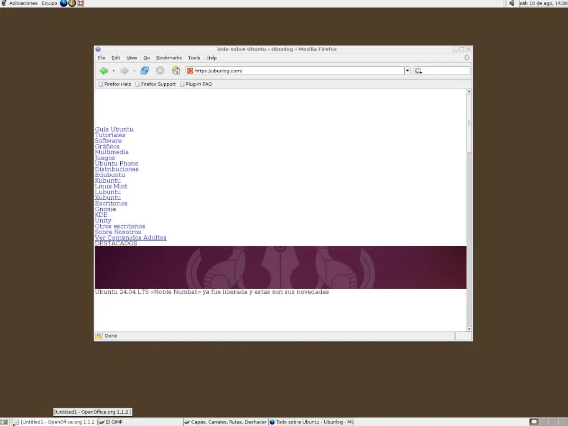Go to the Home page icon

click(176, 71)
